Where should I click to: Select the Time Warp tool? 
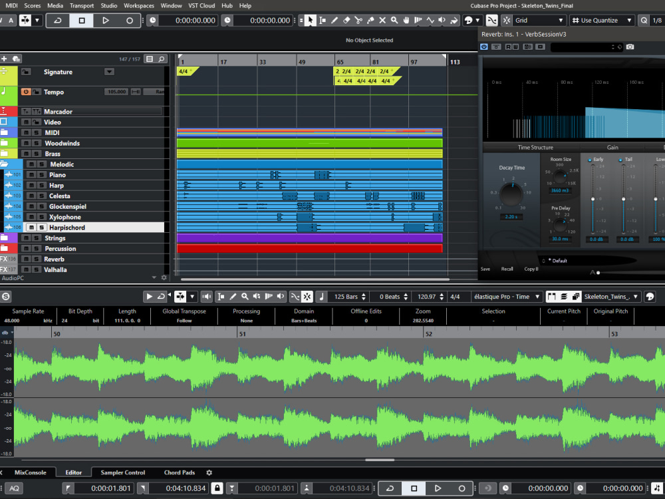(418, 21)
